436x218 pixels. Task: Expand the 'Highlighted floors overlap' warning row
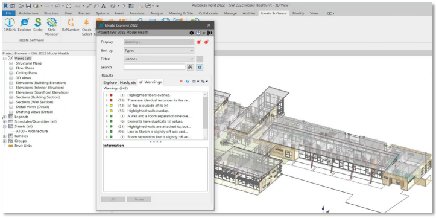tap(107, 95)
